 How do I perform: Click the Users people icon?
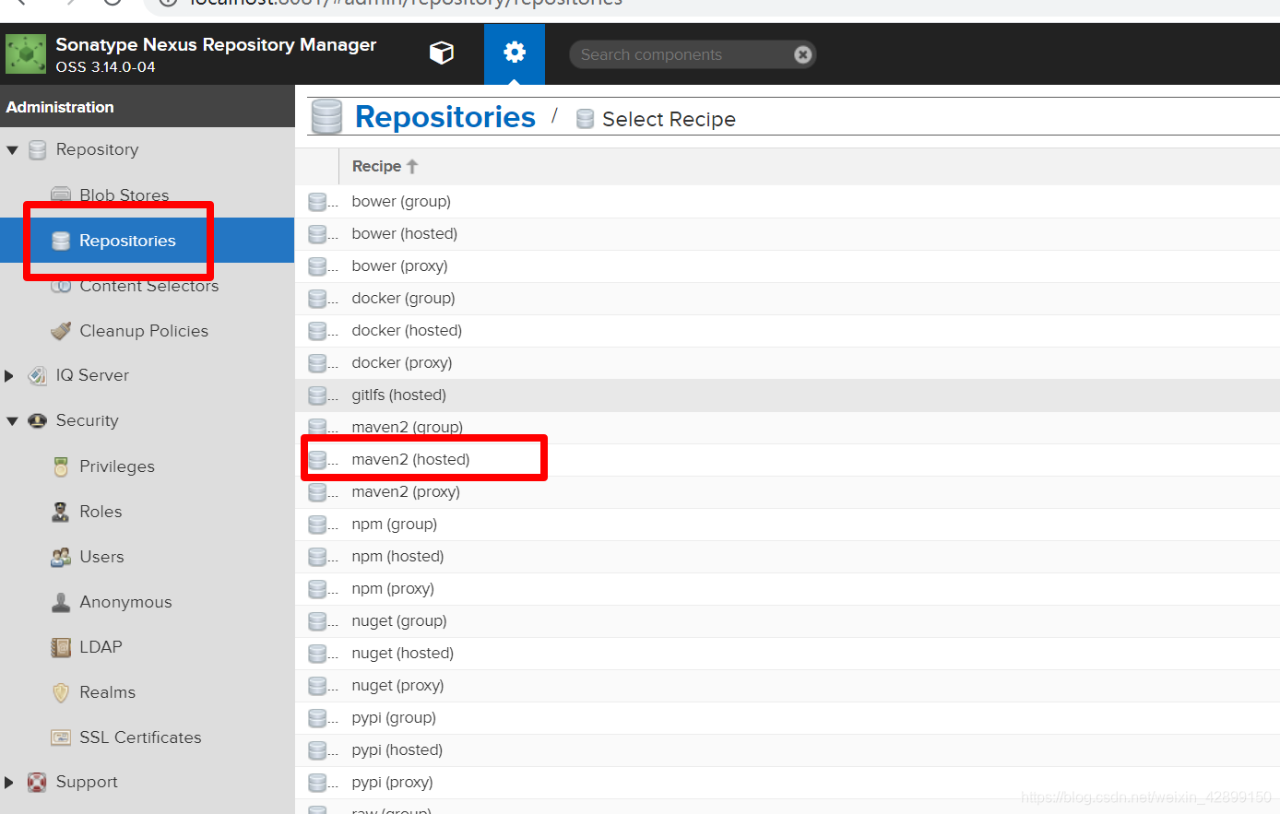click(61, 557)
